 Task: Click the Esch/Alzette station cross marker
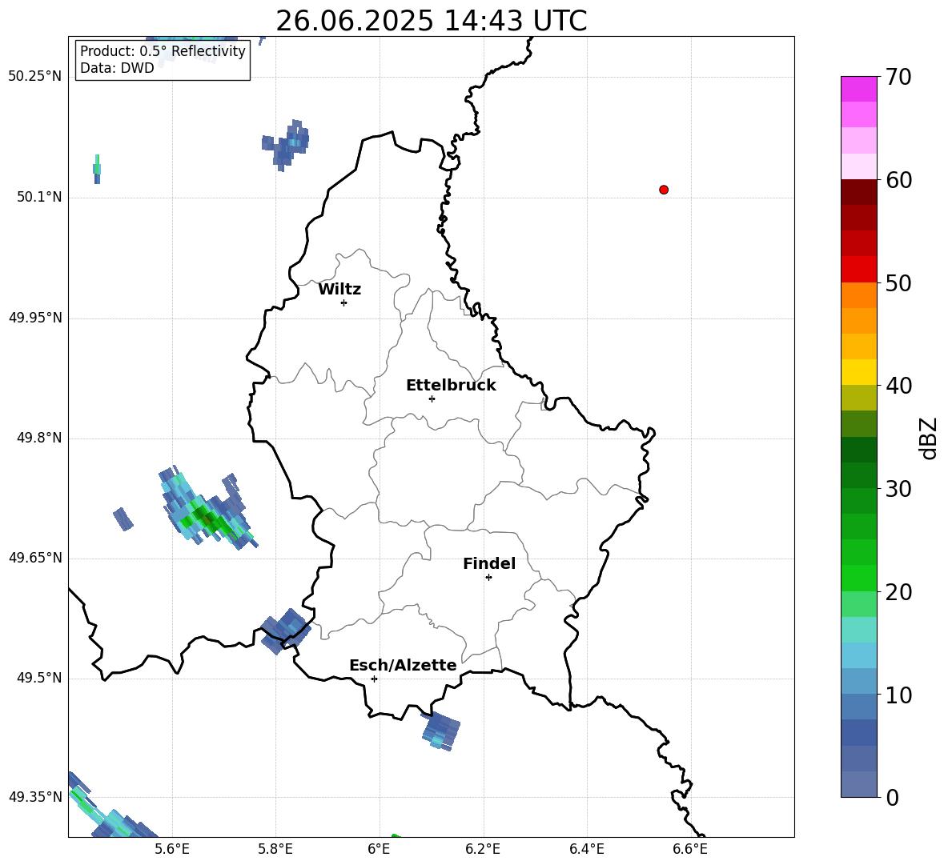374,679
